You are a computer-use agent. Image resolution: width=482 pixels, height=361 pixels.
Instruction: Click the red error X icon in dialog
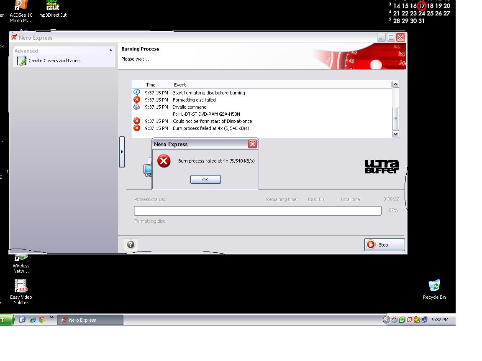pos(164,161)
